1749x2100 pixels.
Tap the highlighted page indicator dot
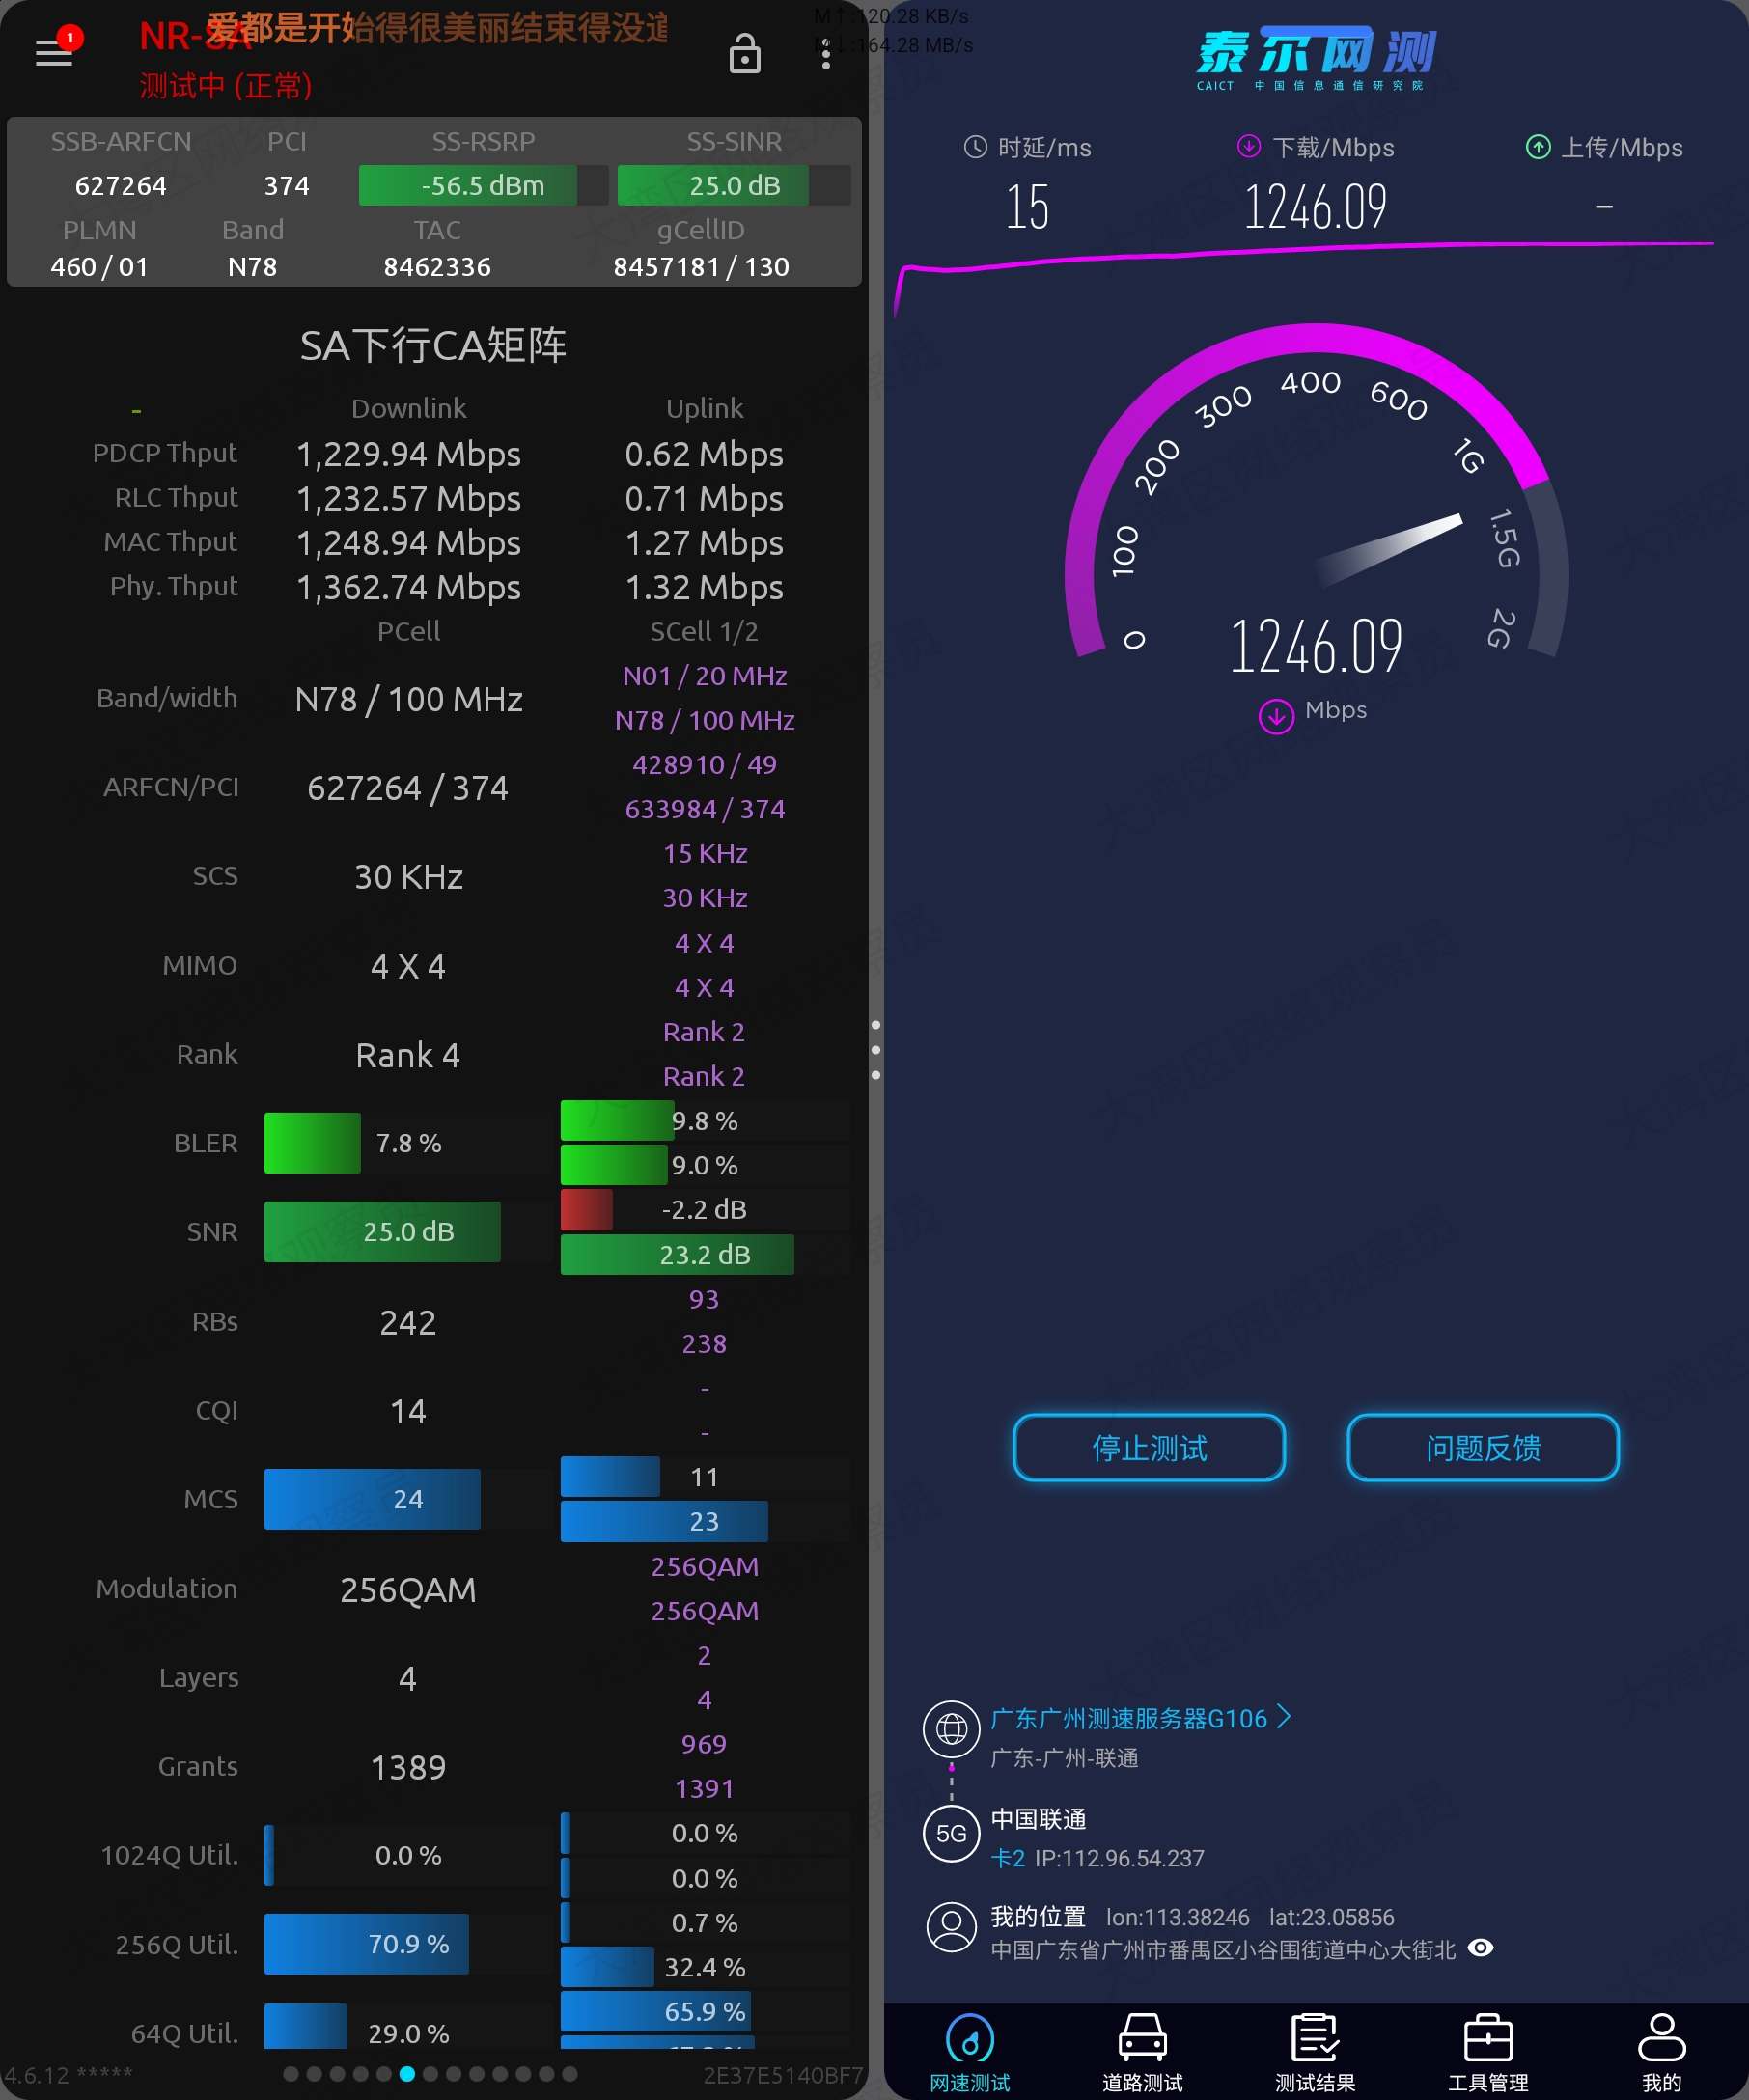tap(407, 2074)
